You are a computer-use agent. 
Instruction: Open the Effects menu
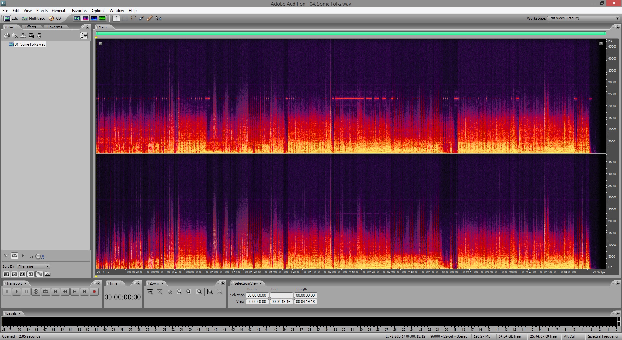[x=42, y=11]
